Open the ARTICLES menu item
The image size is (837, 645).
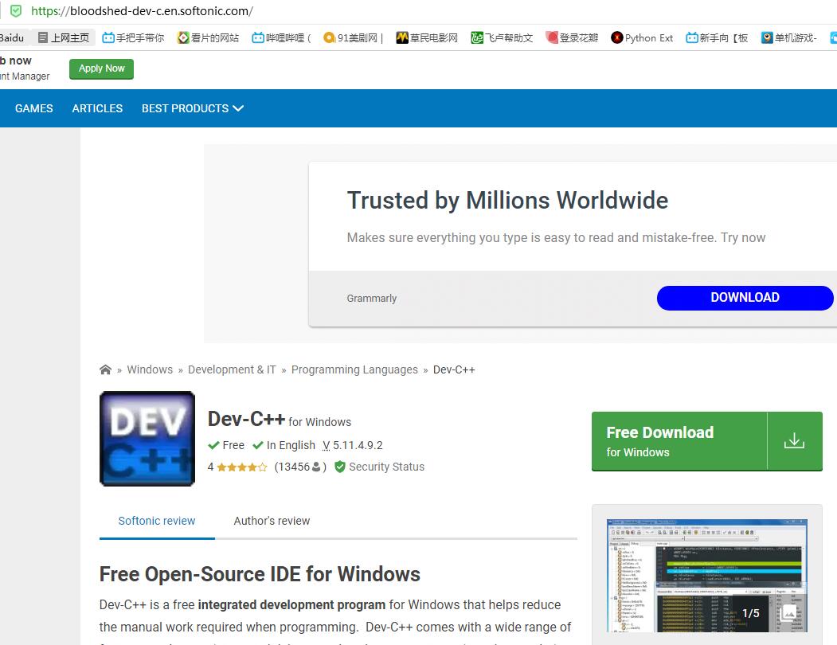97,108
